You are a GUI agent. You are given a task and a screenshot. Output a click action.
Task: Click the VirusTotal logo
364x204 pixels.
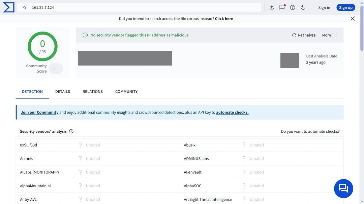(x=8, y=7)
